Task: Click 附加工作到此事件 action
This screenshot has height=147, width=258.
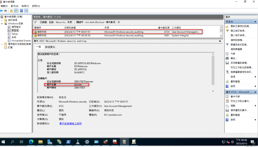Action: click(x=240, y=101)
